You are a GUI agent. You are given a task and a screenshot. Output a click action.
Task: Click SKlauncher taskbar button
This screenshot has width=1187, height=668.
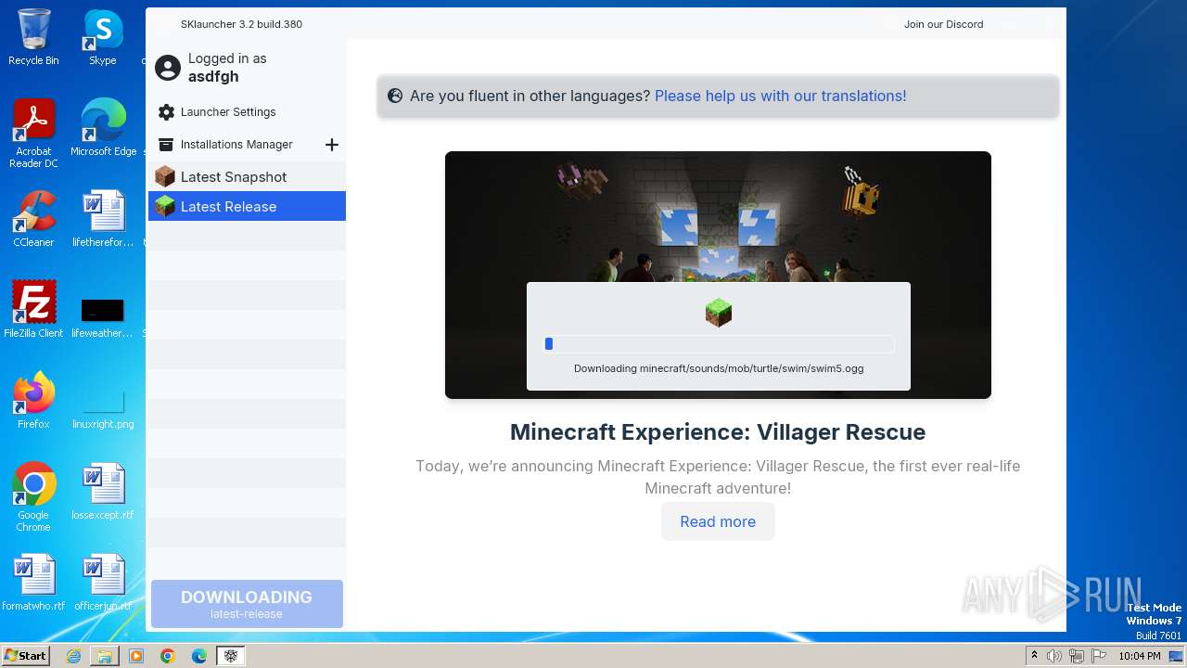point(231,656)
